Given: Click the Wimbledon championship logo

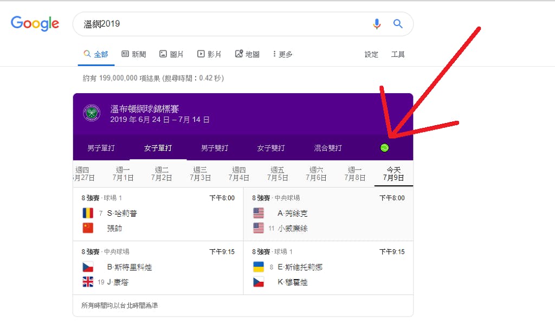Looking at the screenshot, I should coord(92,113).
